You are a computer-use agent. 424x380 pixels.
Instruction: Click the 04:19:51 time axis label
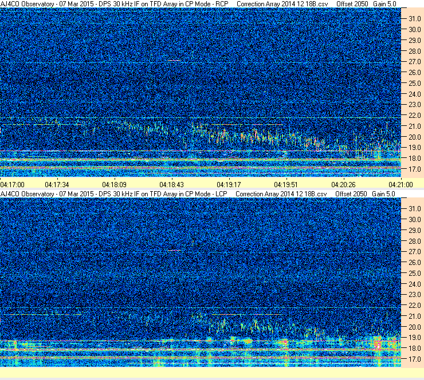(x=286, y=185)
